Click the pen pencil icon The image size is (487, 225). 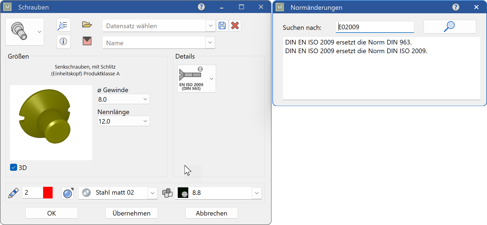click(x=13, y=193)
